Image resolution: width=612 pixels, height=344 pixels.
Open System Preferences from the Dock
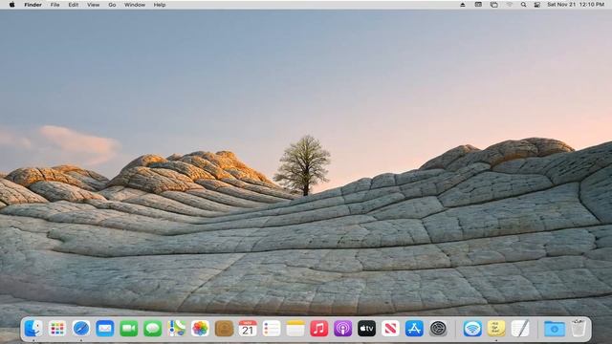(438, 329)
